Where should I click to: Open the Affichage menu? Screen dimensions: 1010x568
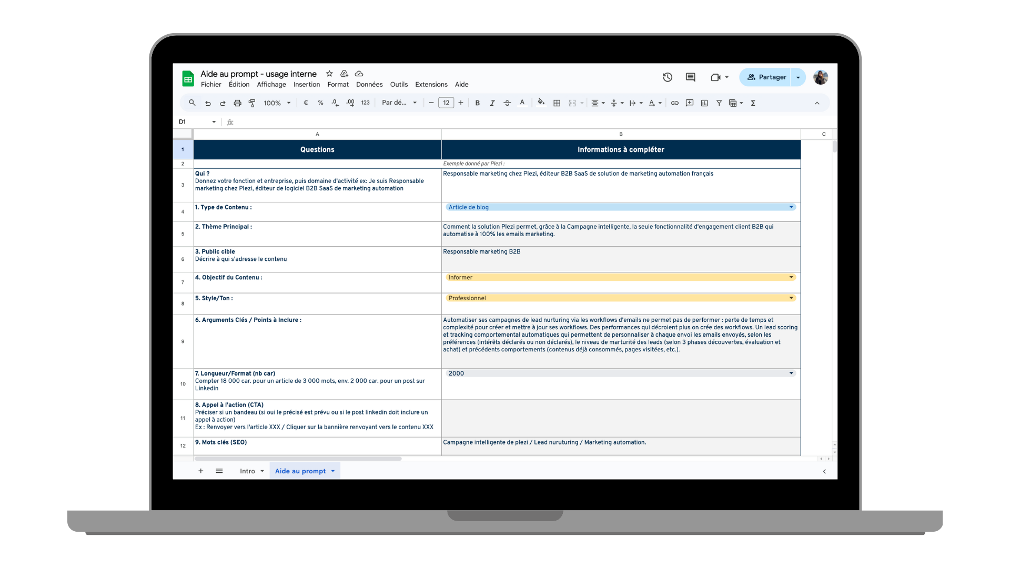(271, 84)
